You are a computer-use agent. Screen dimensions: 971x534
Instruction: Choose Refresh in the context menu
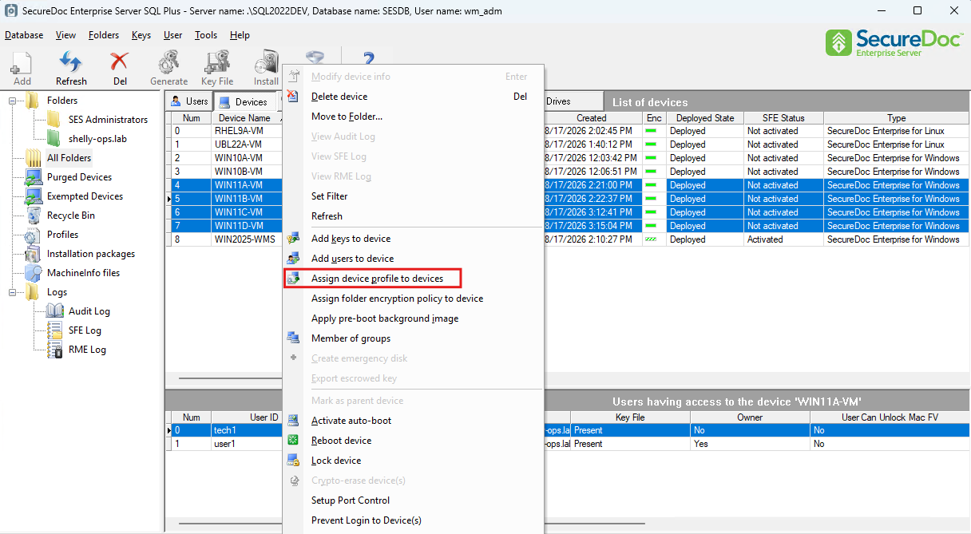(327, 216)
